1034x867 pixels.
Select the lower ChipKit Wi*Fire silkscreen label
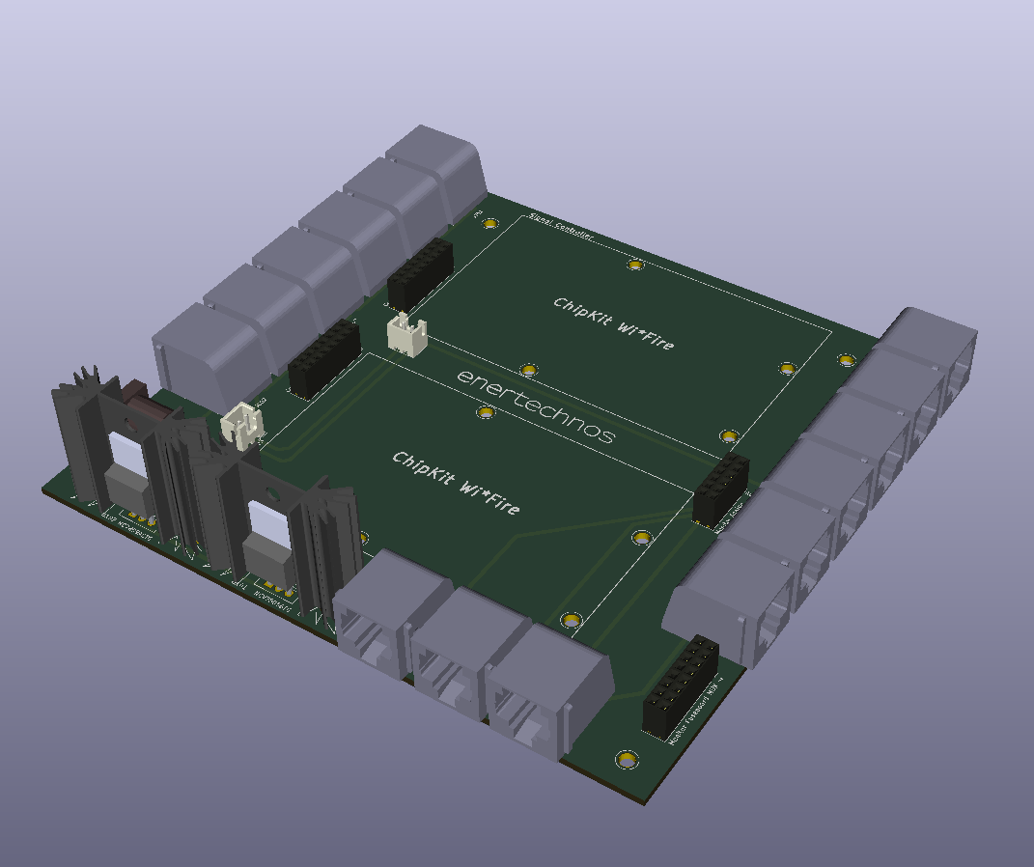(x=455, y=481)
